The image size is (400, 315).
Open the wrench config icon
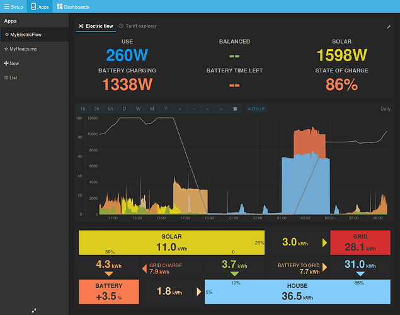pos(389,26)
